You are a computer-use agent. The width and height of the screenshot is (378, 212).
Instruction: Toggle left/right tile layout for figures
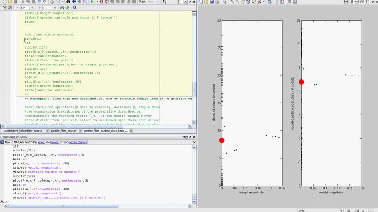[352, 2]
